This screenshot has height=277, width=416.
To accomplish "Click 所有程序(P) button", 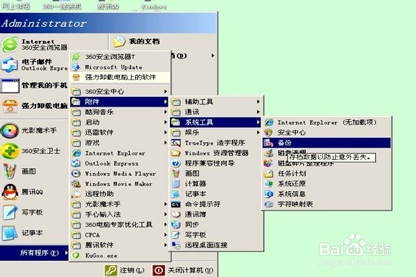I will pos(34,253).
